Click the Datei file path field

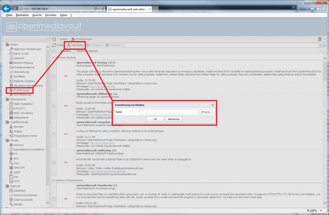click(x=169, y=112)
